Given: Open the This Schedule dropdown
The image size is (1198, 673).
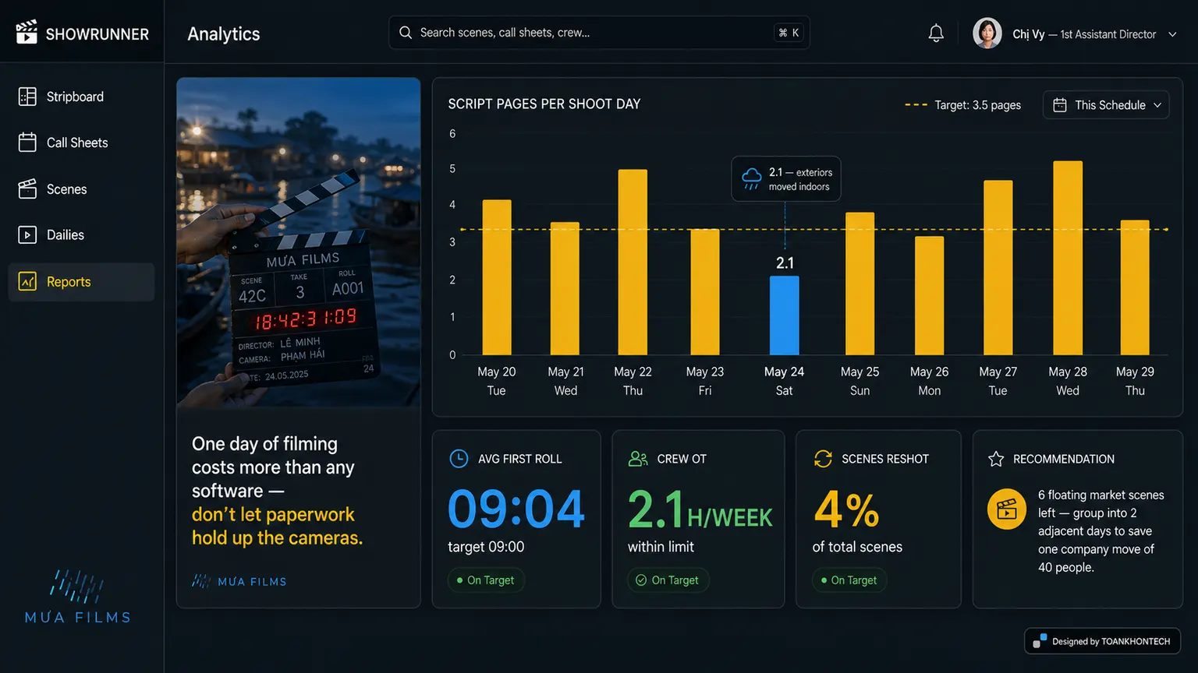Looking at the screenshot, I should click(1106, 105).
